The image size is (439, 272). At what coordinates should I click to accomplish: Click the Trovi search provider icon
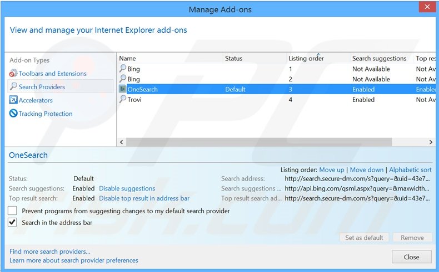point(123,100)
